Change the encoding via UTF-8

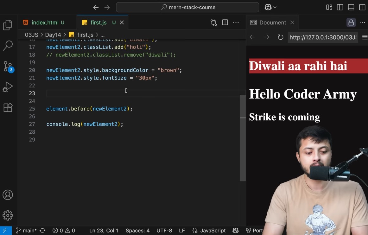tap(164, 231)
